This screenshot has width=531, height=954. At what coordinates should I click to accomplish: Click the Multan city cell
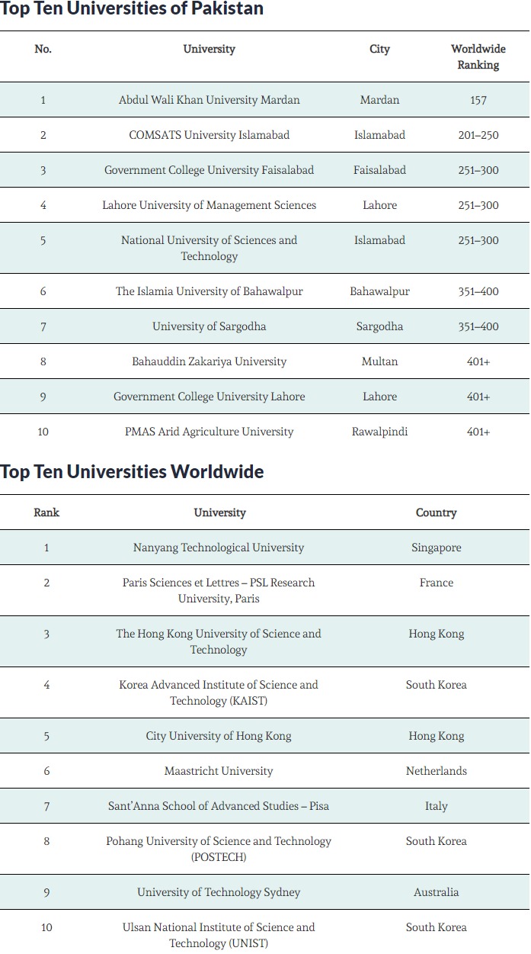point(379,361)
